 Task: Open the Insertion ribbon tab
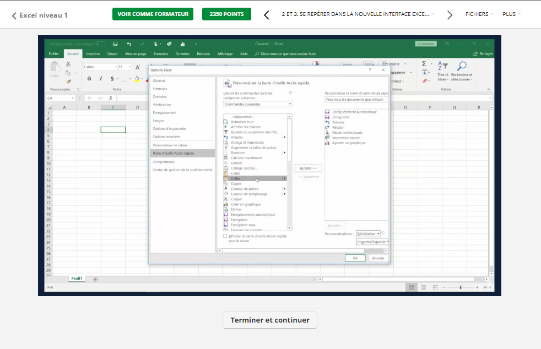coord(93,54)
